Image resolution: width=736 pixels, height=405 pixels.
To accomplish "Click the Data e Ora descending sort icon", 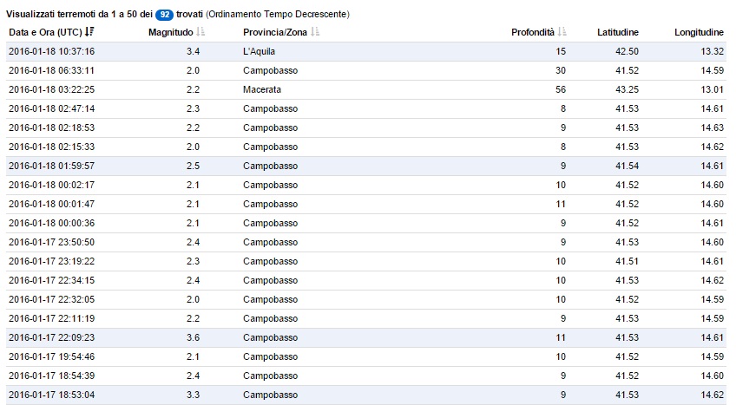I will pos(89,33).
